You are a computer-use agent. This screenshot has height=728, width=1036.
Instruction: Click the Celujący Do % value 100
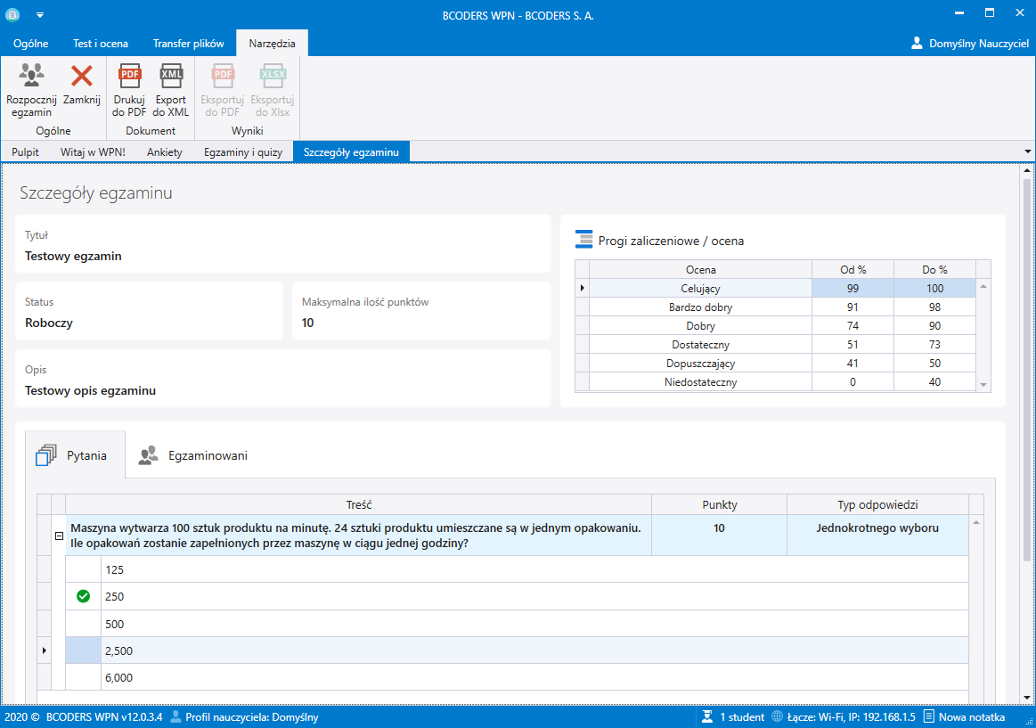pos(934,288)
